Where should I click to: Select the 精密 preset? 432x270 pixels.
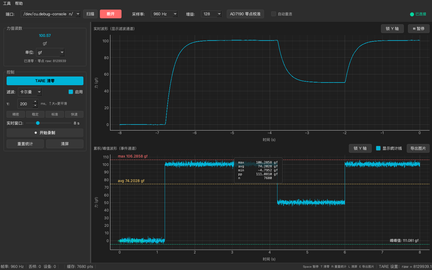coord(16,114)
